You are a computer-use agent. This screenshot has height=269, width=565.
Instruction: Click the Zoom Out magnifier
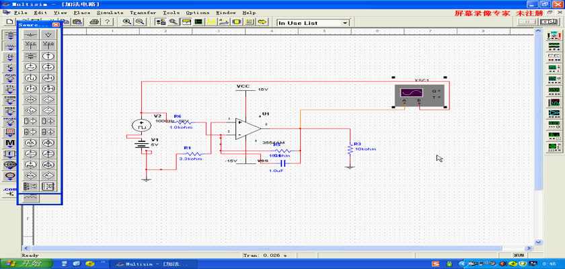140,22
